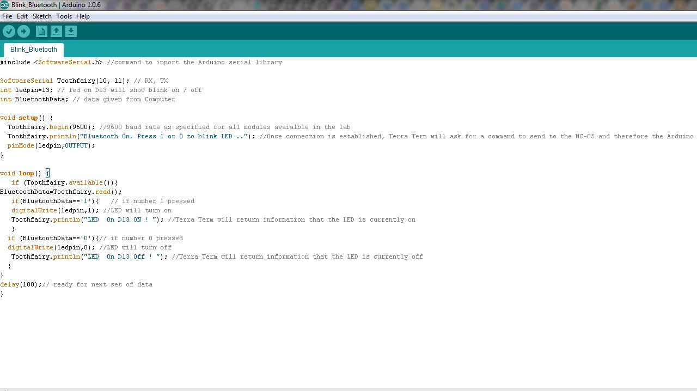Screen dimensions: 697x391
Task: Click the BluetoothData=Toothfairy.read() line
Action: coord(61,192)
